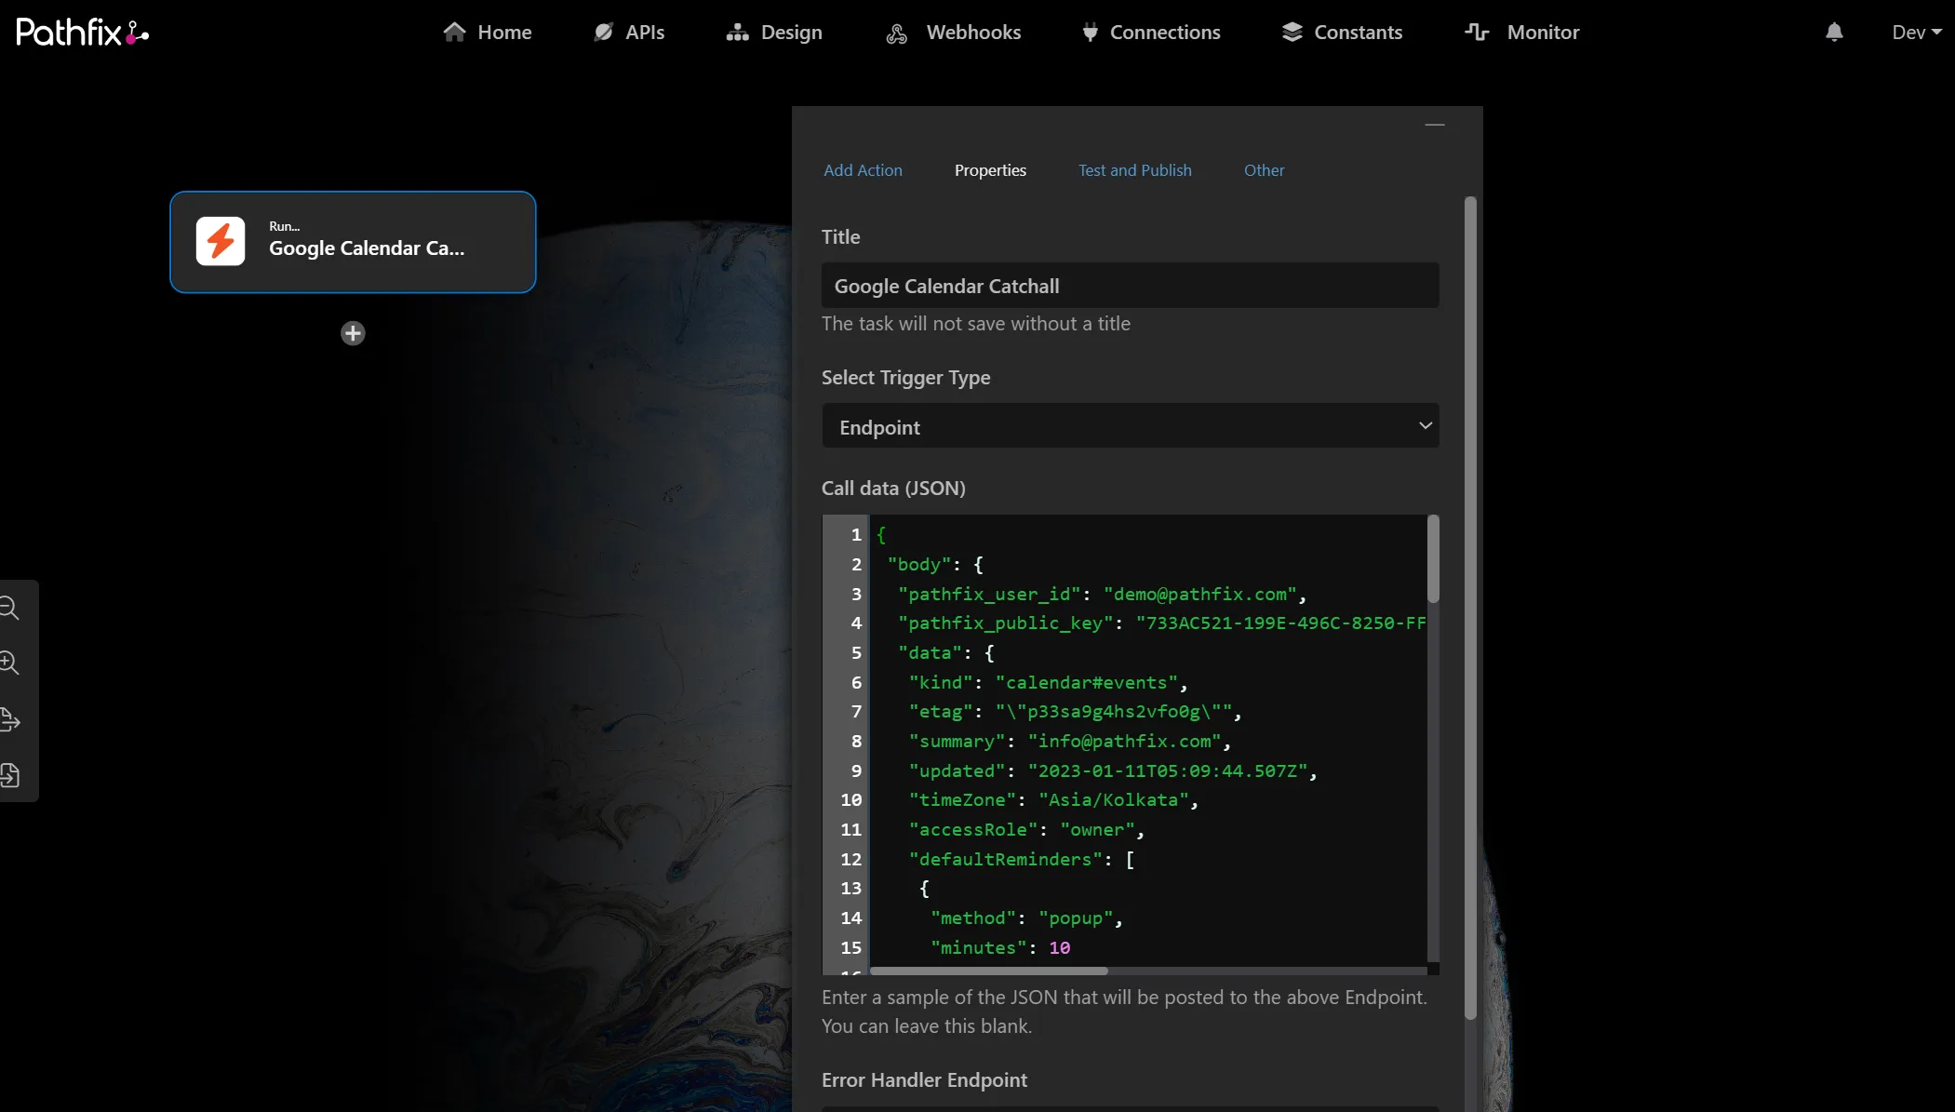Open the Constants page
The width and height of the screenshot is (1955, 1112).
[1342, 33]
